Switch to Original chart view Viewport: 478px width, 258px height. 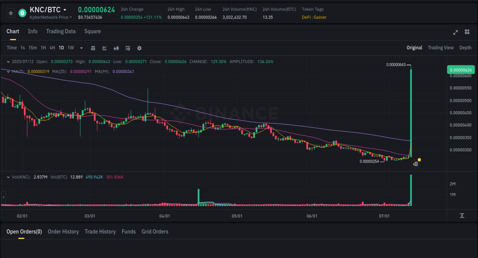tap(414, 48)
